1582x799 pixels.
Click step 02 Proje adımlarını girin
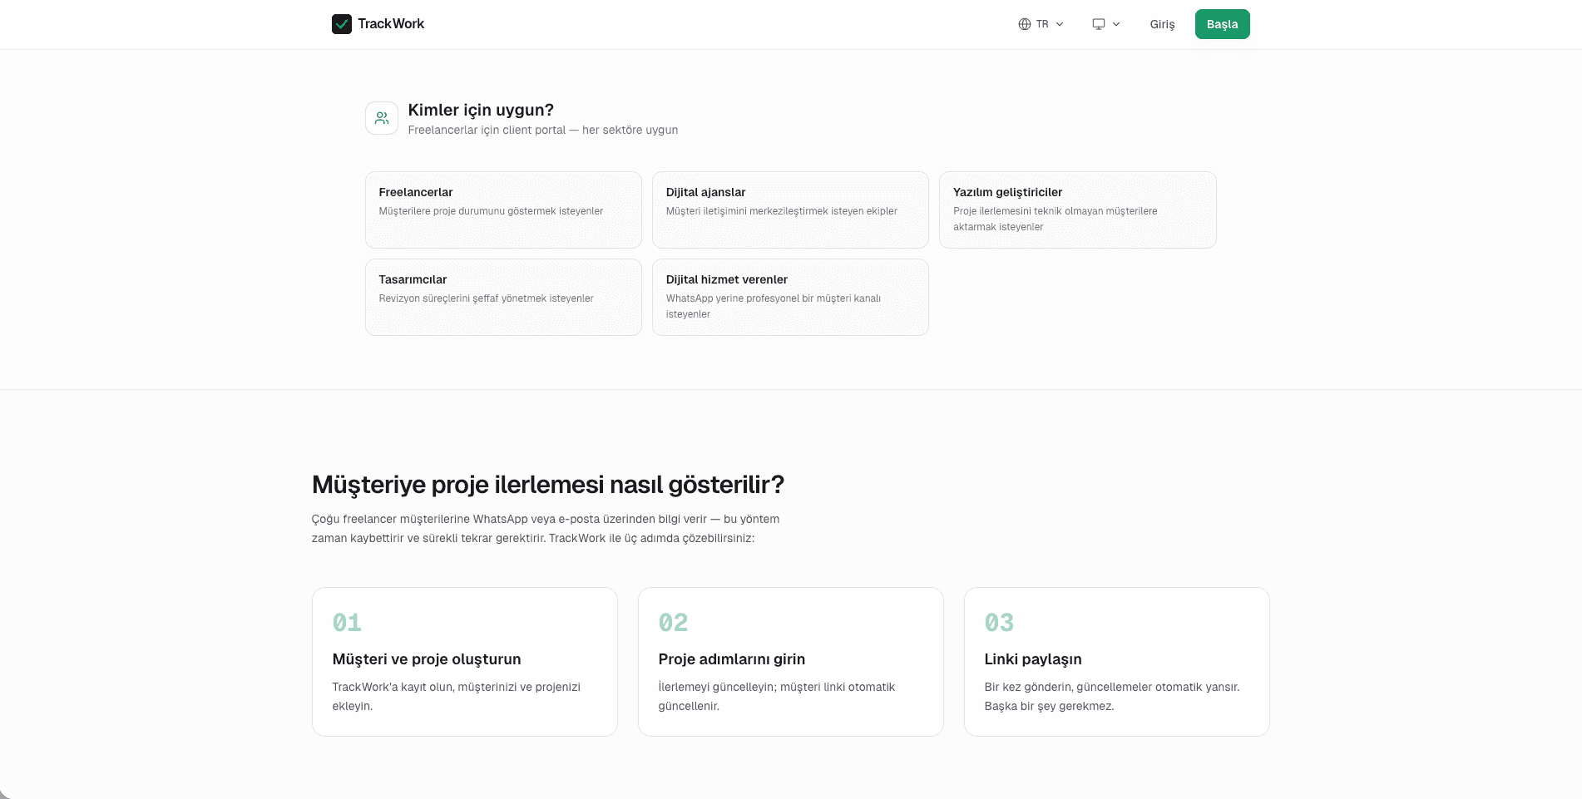click(790, 662)
